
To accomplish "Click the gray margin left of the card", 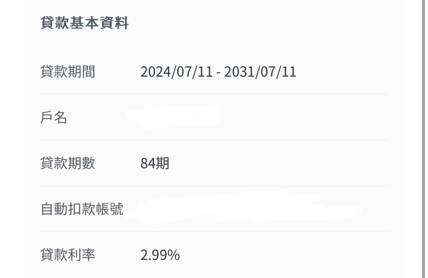I will click(12, 139).
